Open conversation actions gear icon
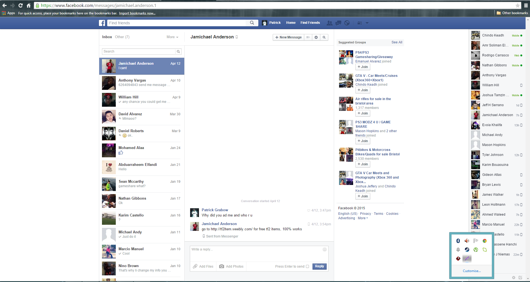The height and width of the screenshot is (282, 530). tap(316, 37)
